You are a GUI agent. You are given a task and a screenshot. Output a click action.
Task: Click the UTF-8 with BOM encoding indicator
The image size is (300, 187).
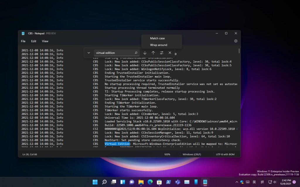226,154
